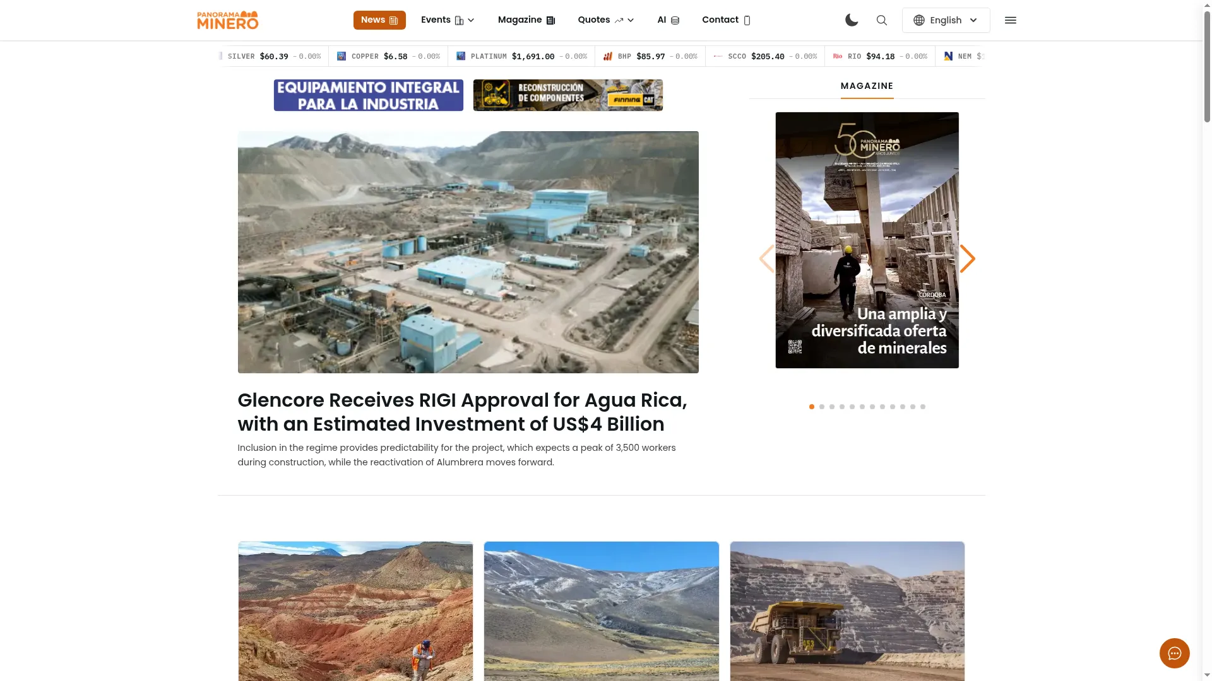Open the chat bubble widget
The image size is (1212, 681).
click(x=1174, y=653)
